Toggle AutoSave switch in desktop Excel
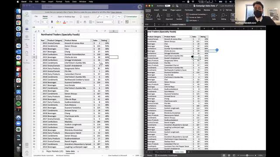Viewport: 280px width, 157px height. (167, 6)
